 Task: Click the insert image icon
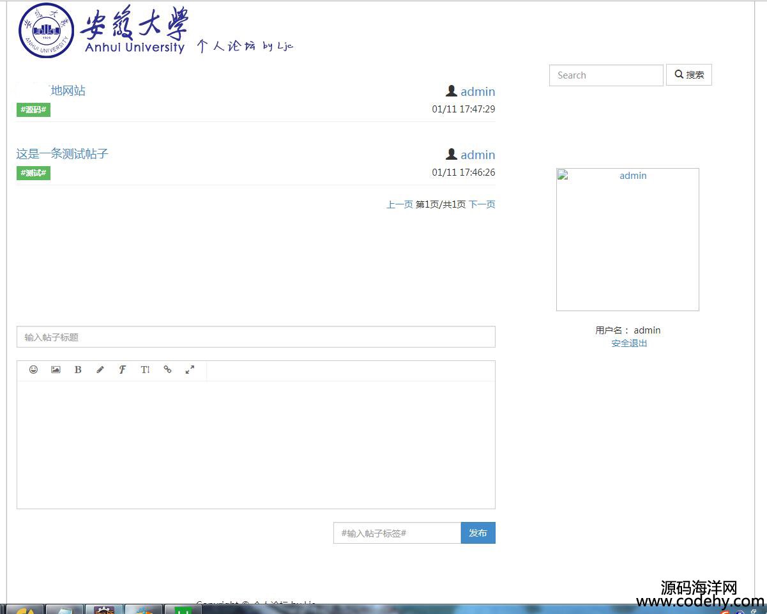(x=56, y=370)
